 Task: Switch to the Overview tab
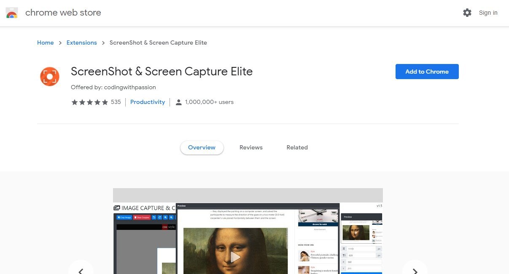[202, 147]
